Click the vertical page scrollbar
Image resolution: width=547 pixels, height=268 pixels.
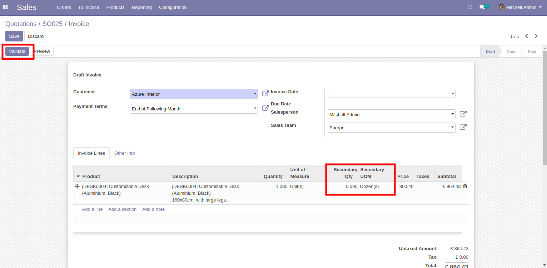coord(544,107)
